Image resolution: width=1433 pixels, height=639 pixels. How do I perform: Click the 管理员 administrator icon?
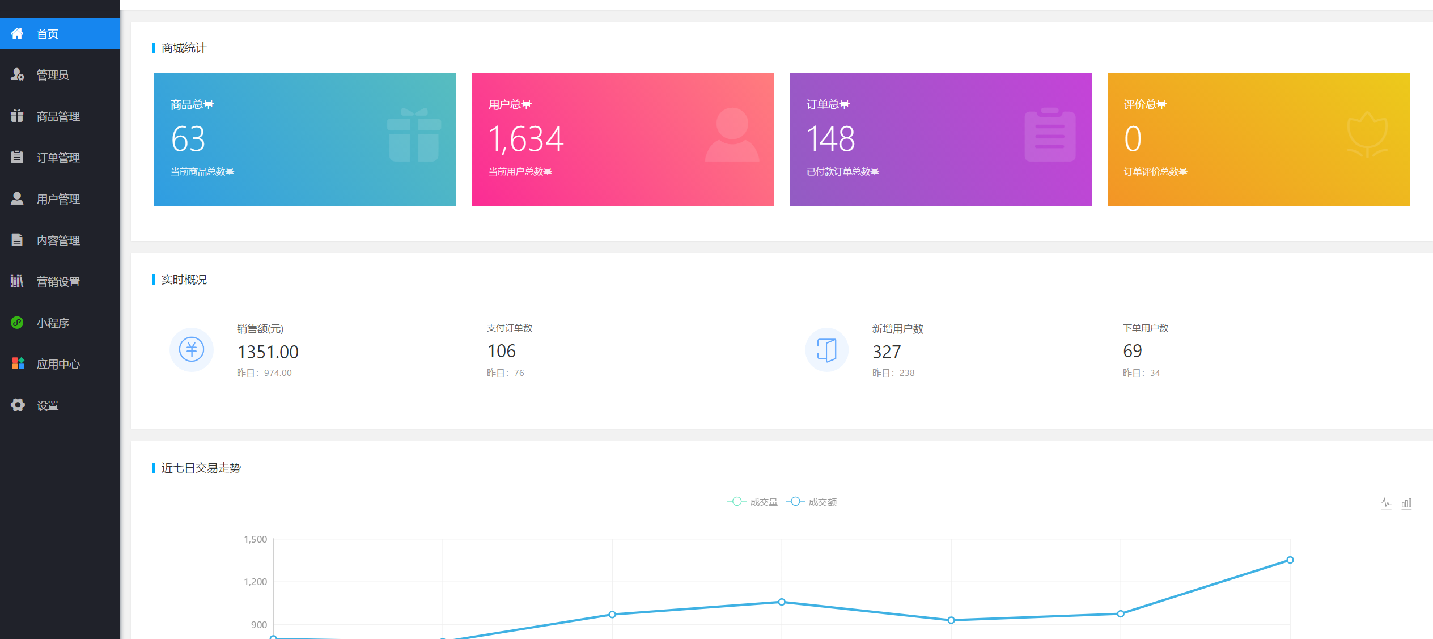(17, 74)
